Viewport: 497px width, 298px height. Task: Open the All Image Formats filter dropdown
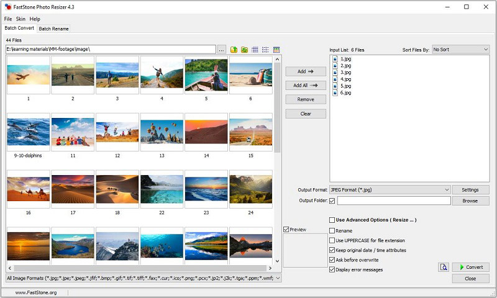(144, 278)
